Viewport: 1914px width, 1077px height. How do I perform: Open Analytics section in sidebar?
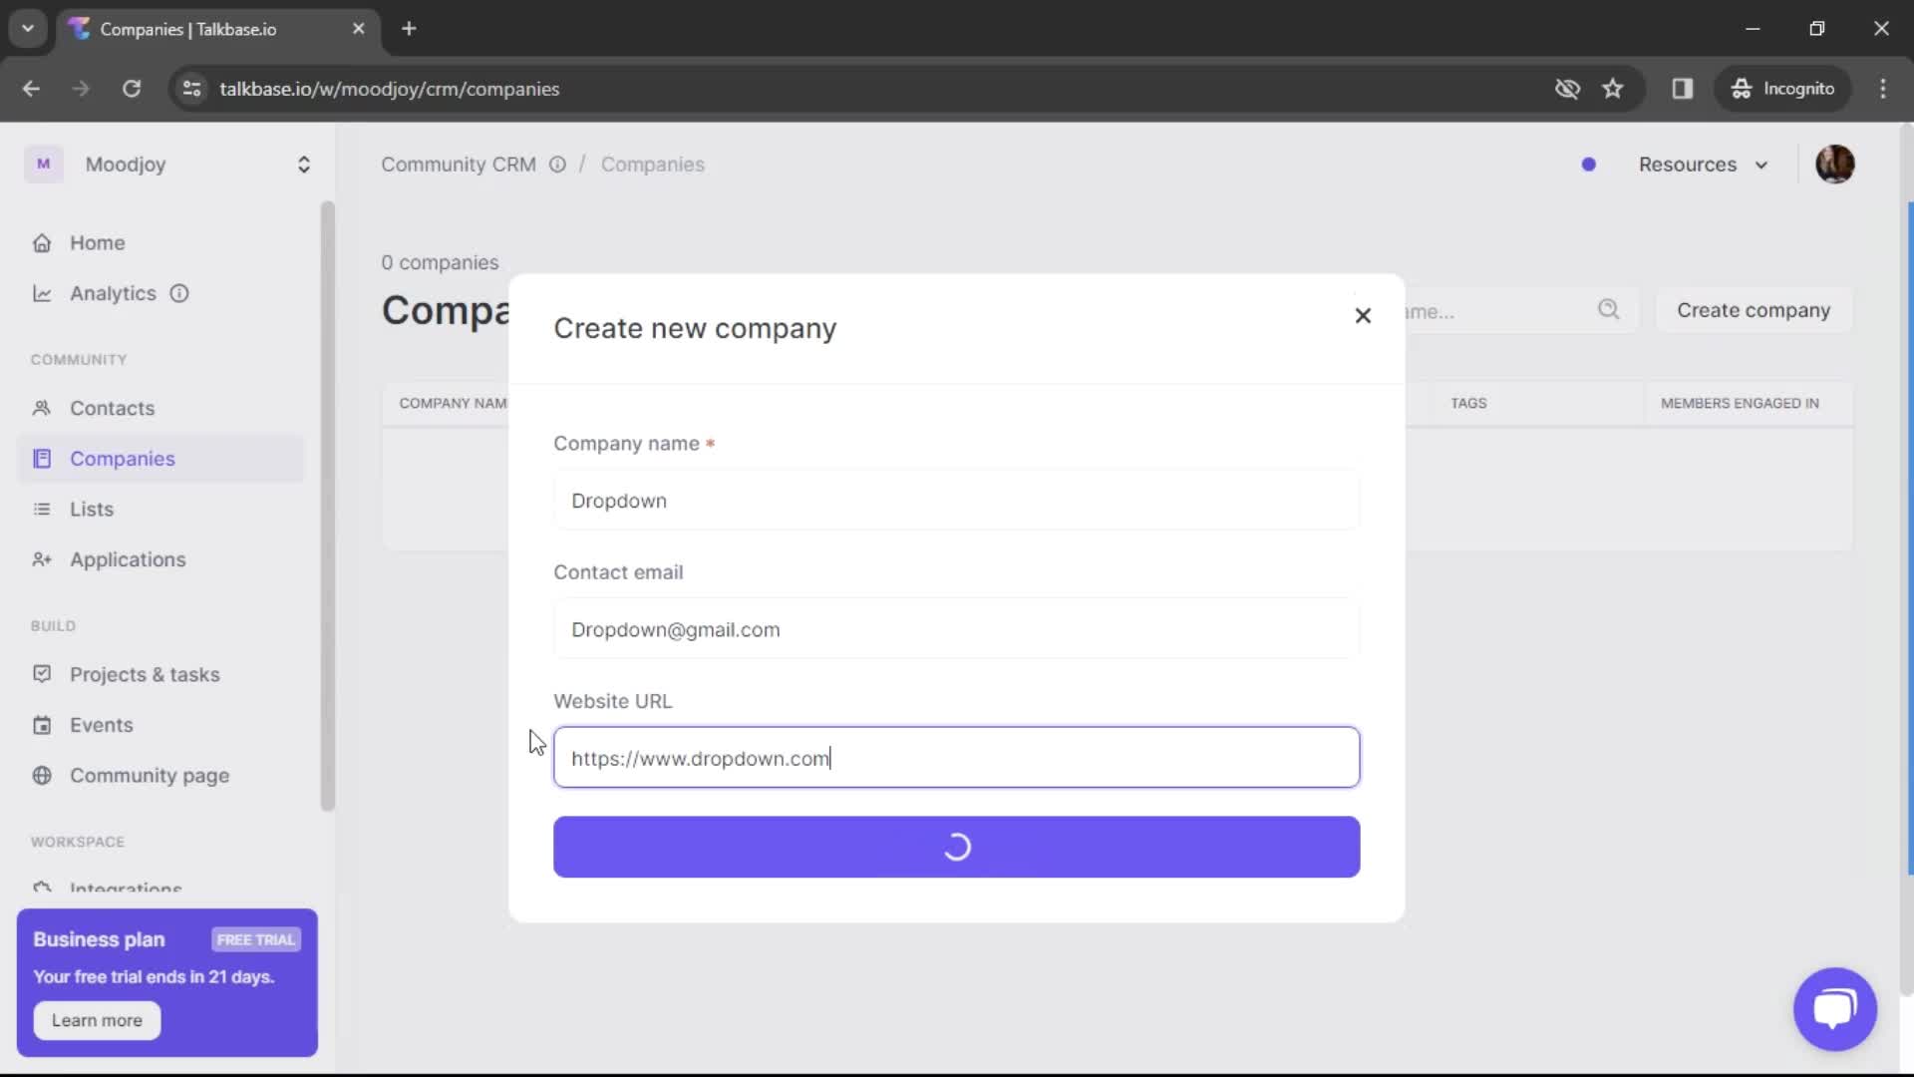point(113,292)
